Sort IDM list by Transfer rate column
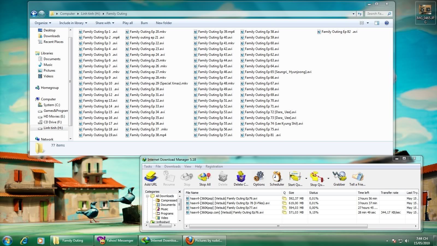This screenshot has height=246, width=437. [x=392, y=193]
